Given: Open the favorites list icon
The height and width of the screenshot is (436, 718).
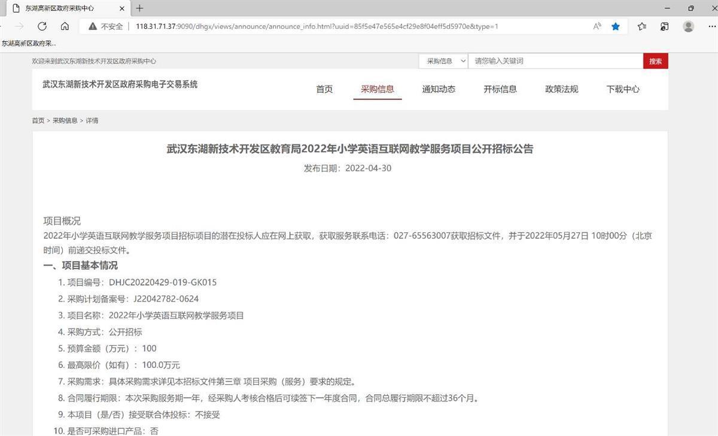Looking at the screenshot, I should click(642, 26).
